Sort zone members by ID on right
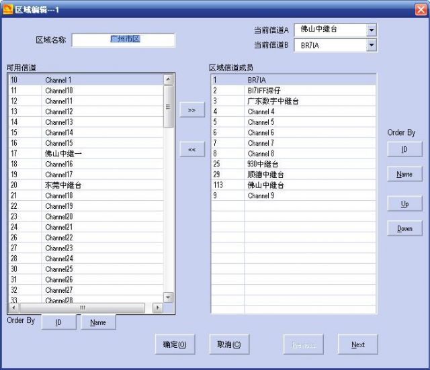The image size is (430, 370). [x=404, y=150]
